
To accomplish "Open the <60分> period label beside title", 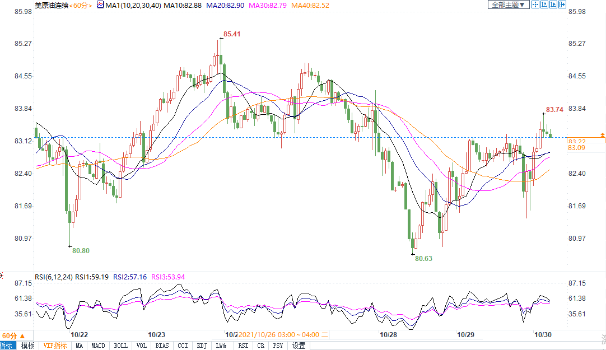I will coord(81,4).
